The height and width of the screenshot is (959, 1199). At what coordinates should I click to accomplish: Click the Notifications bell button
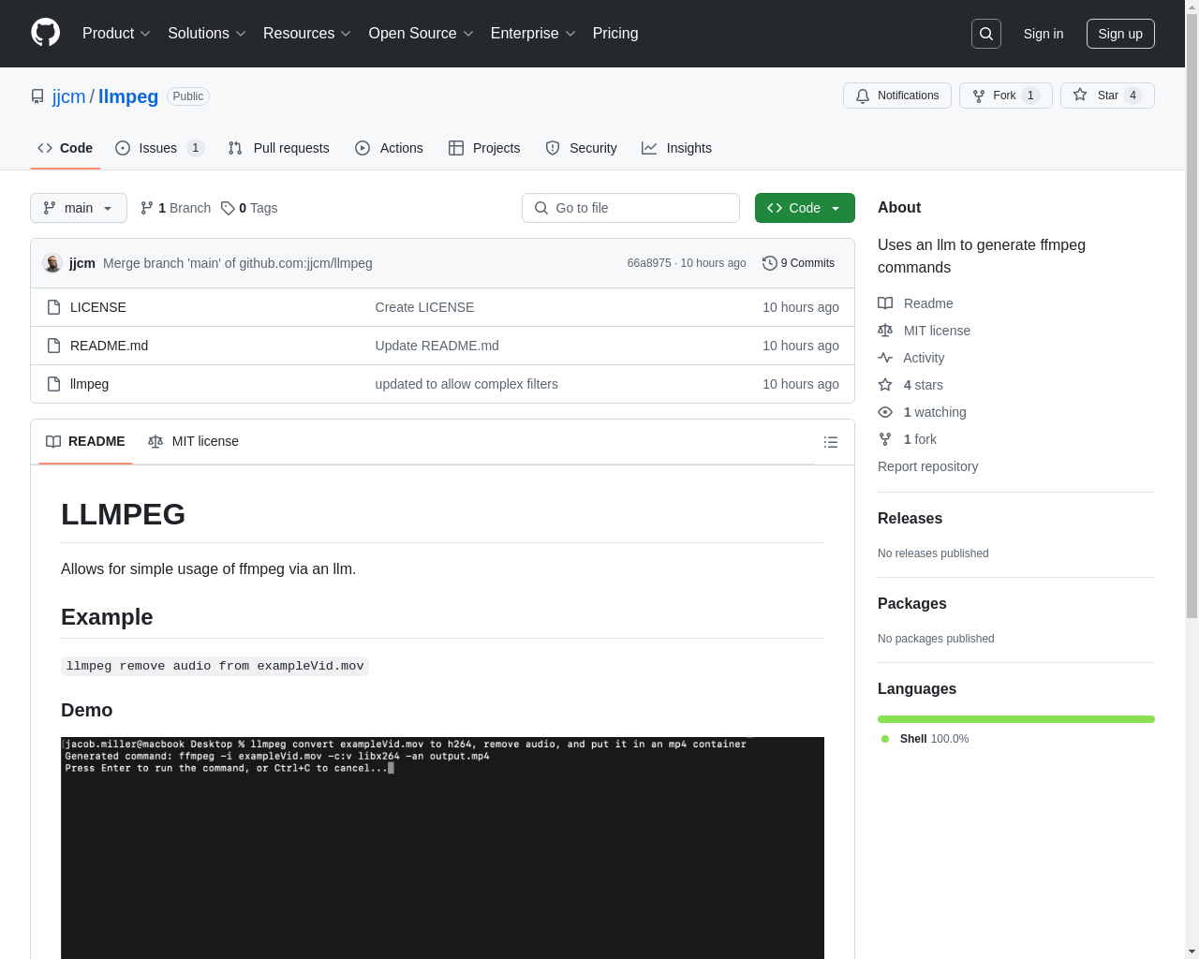(x=897, y=96)
